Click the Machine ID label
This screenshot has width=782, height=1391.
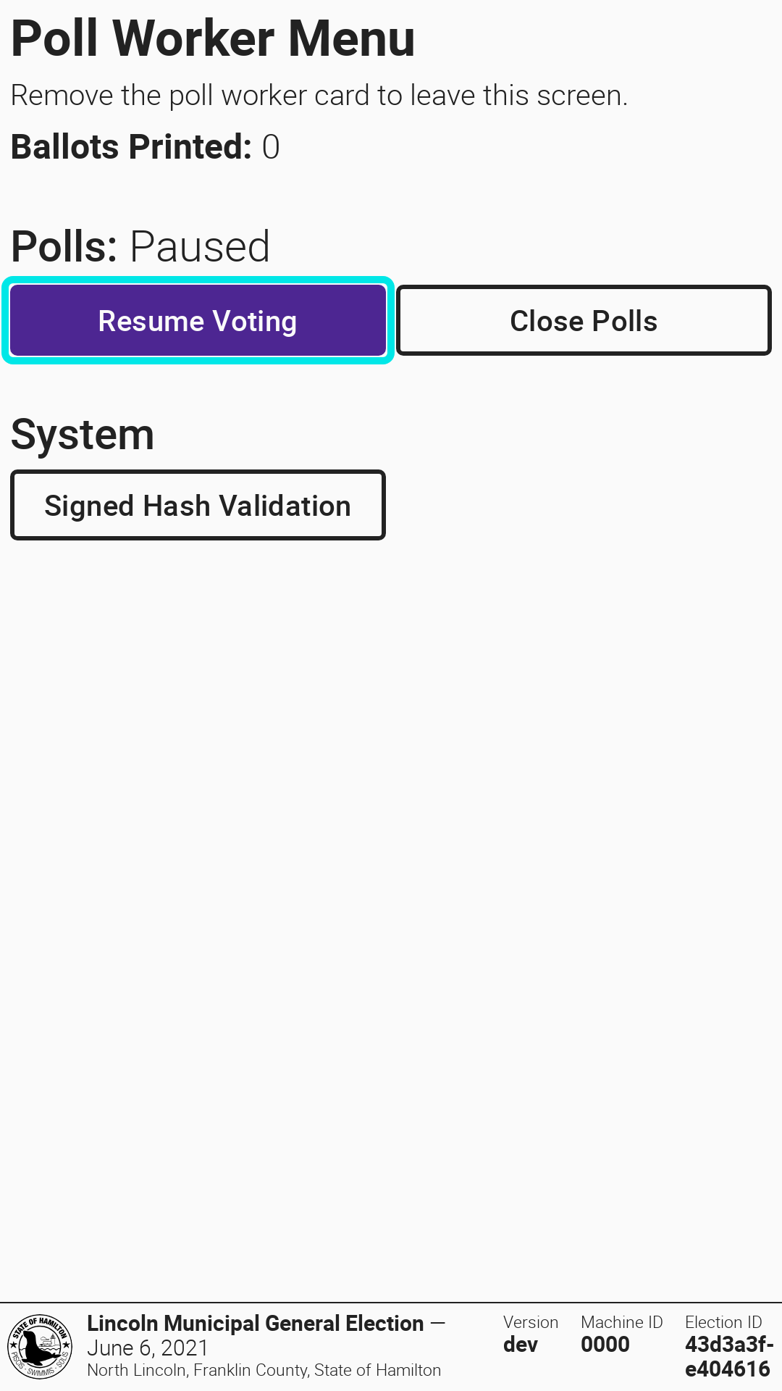[621, 1323]
